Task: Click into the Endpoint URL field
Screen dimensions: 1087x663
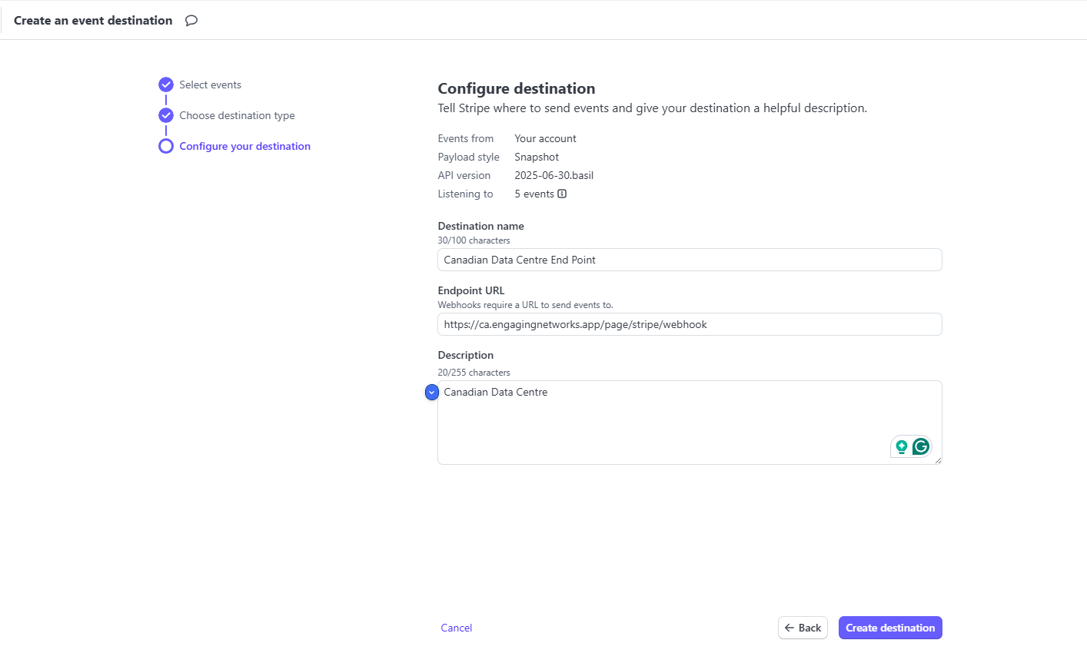Action: click(x=689, y=324)
